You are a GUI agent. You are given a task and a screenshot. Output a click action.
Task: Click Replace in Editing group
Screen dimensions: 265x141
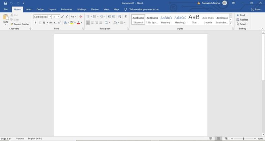(242, 20)
